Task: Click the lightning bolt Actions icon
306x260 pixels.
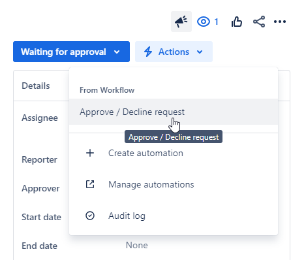Action: click(x=148, y=52)
